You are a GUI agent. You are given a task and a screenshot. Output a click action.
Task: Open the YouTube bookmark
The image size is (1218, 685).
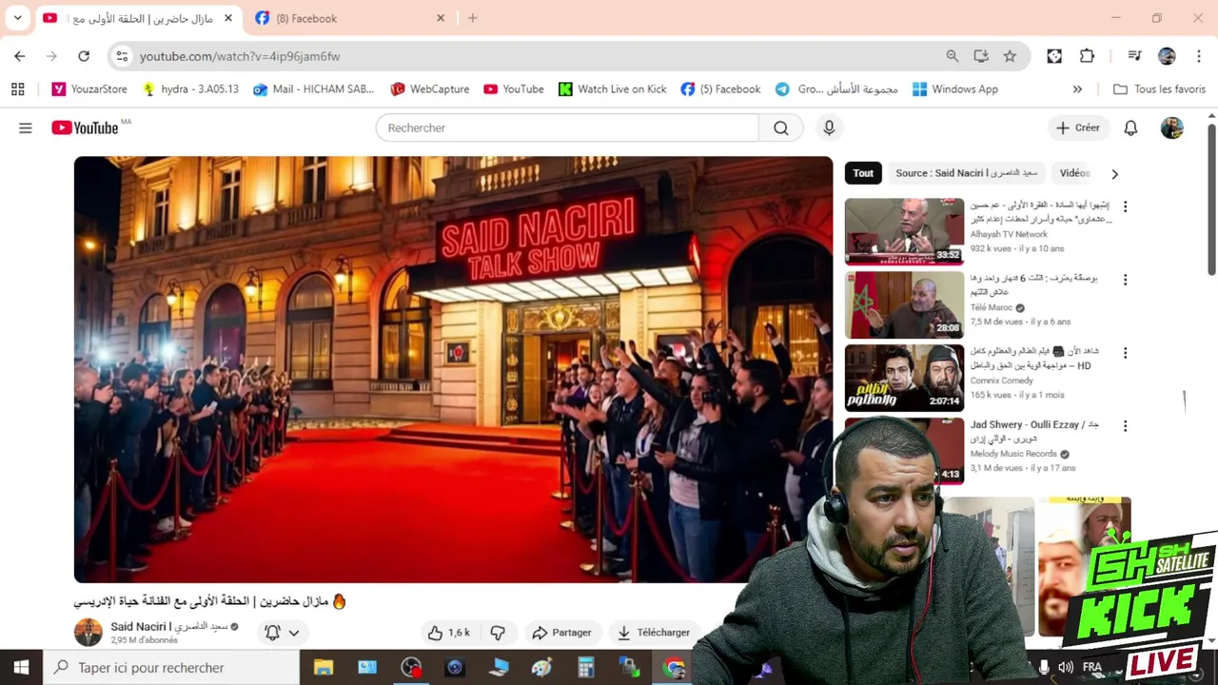514,89
